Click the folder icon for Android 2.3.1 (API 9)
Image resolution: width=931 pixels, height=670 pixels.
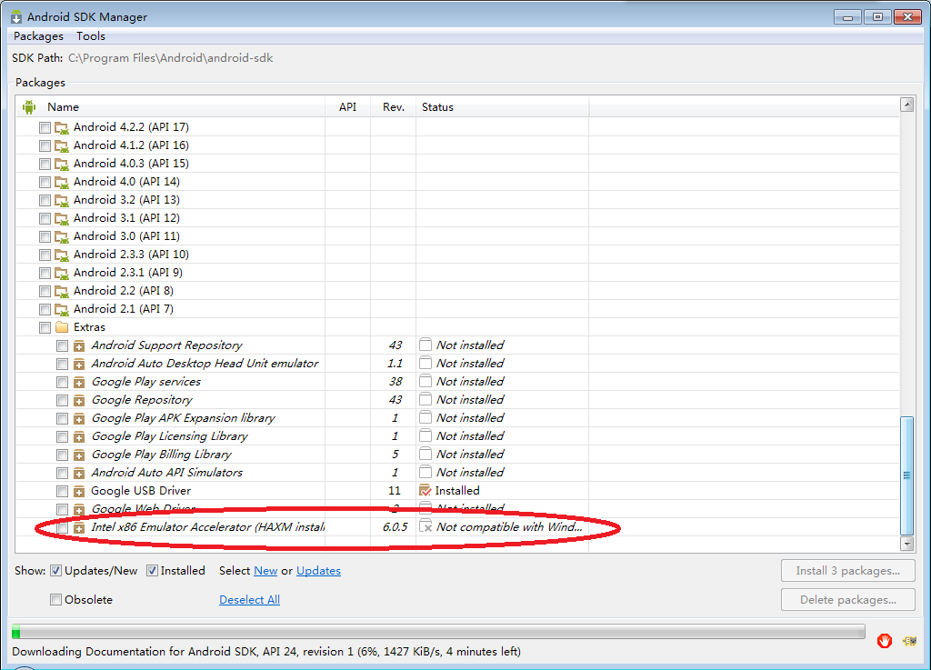tap(62, 273)
